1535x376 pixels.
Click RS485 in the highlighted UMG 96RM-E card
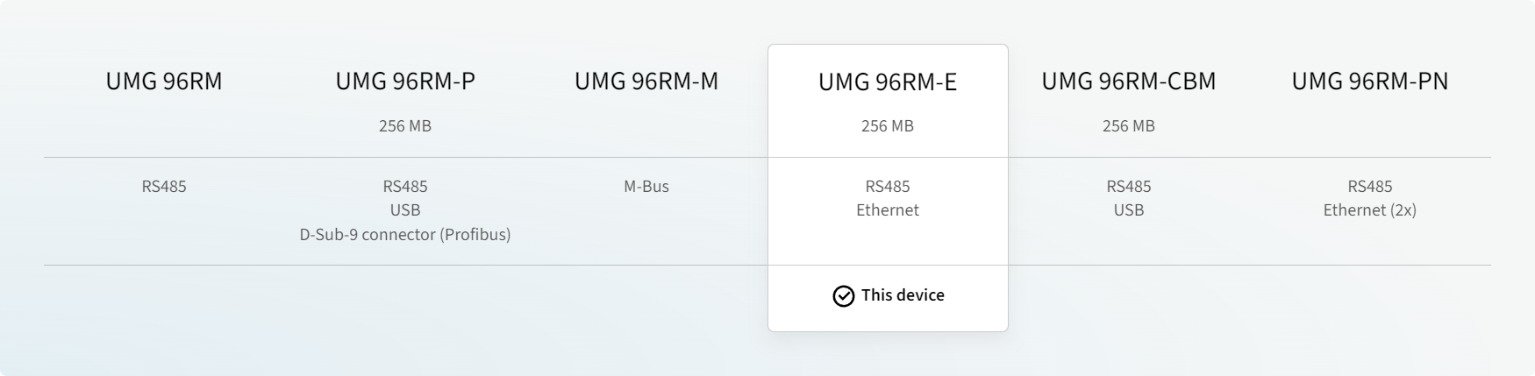(x=888, y=187)
